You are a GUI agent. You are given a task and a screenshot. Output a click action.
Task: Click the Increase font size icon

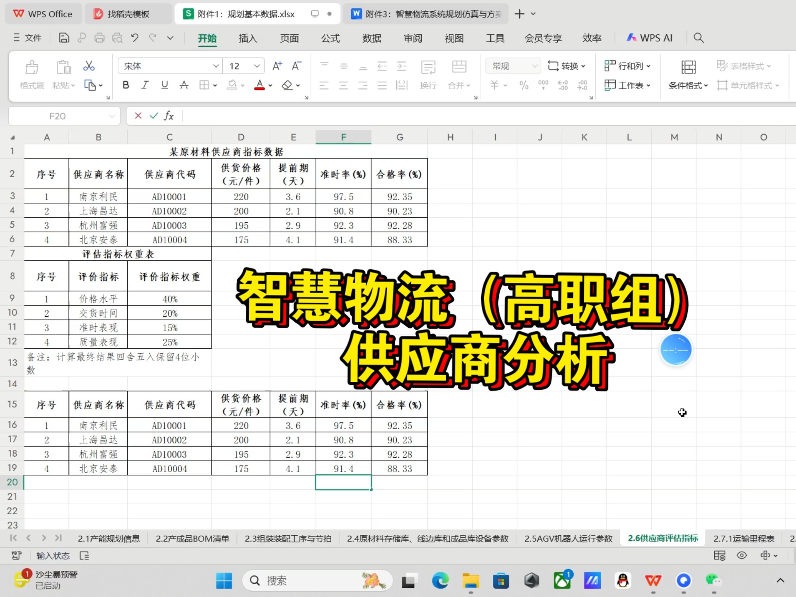click(277, 66)
